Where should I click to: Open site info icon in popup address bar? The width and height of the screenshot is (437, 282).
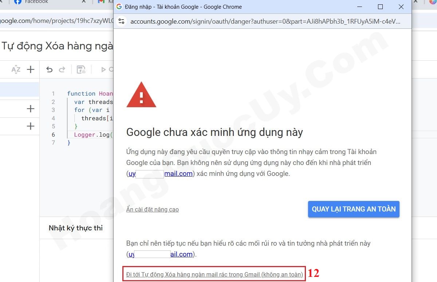122,21
